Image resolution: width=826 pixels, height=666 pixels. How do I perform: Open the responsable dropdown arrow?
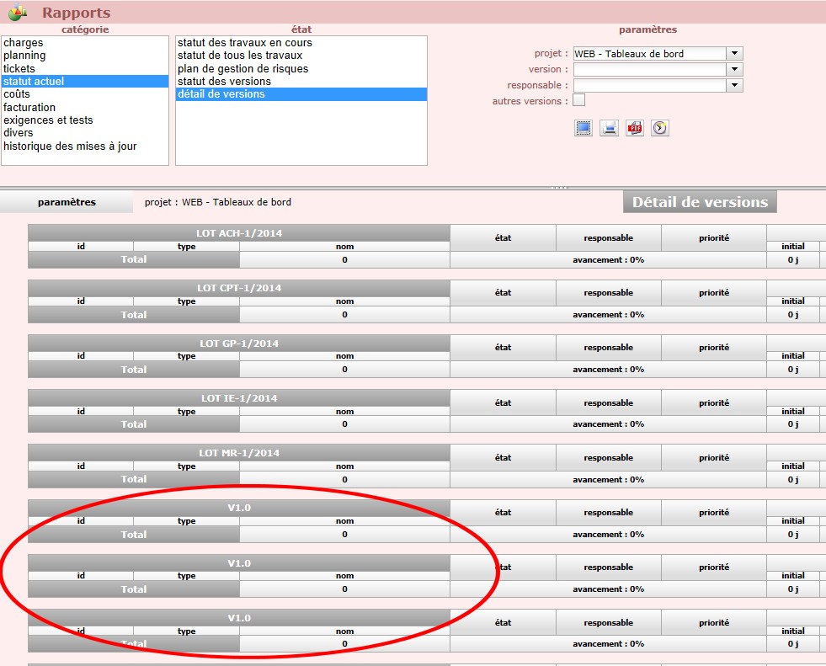pos(735,86)
